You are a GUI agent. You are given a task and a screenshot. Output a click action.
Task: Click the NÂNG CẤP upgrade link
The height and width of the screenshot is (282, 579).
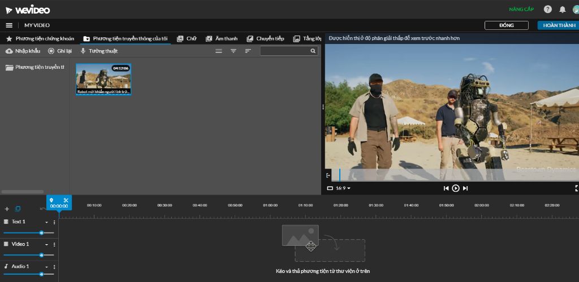521,10
